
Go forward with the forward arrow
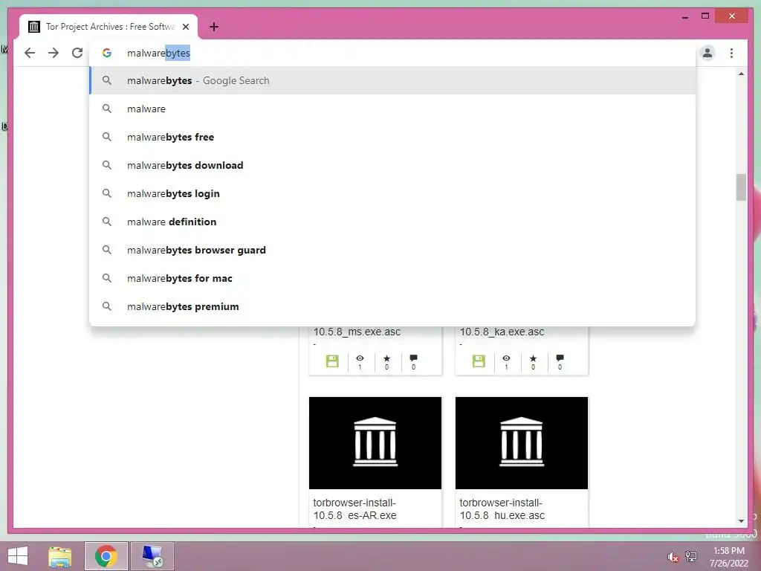pos(54,53)
